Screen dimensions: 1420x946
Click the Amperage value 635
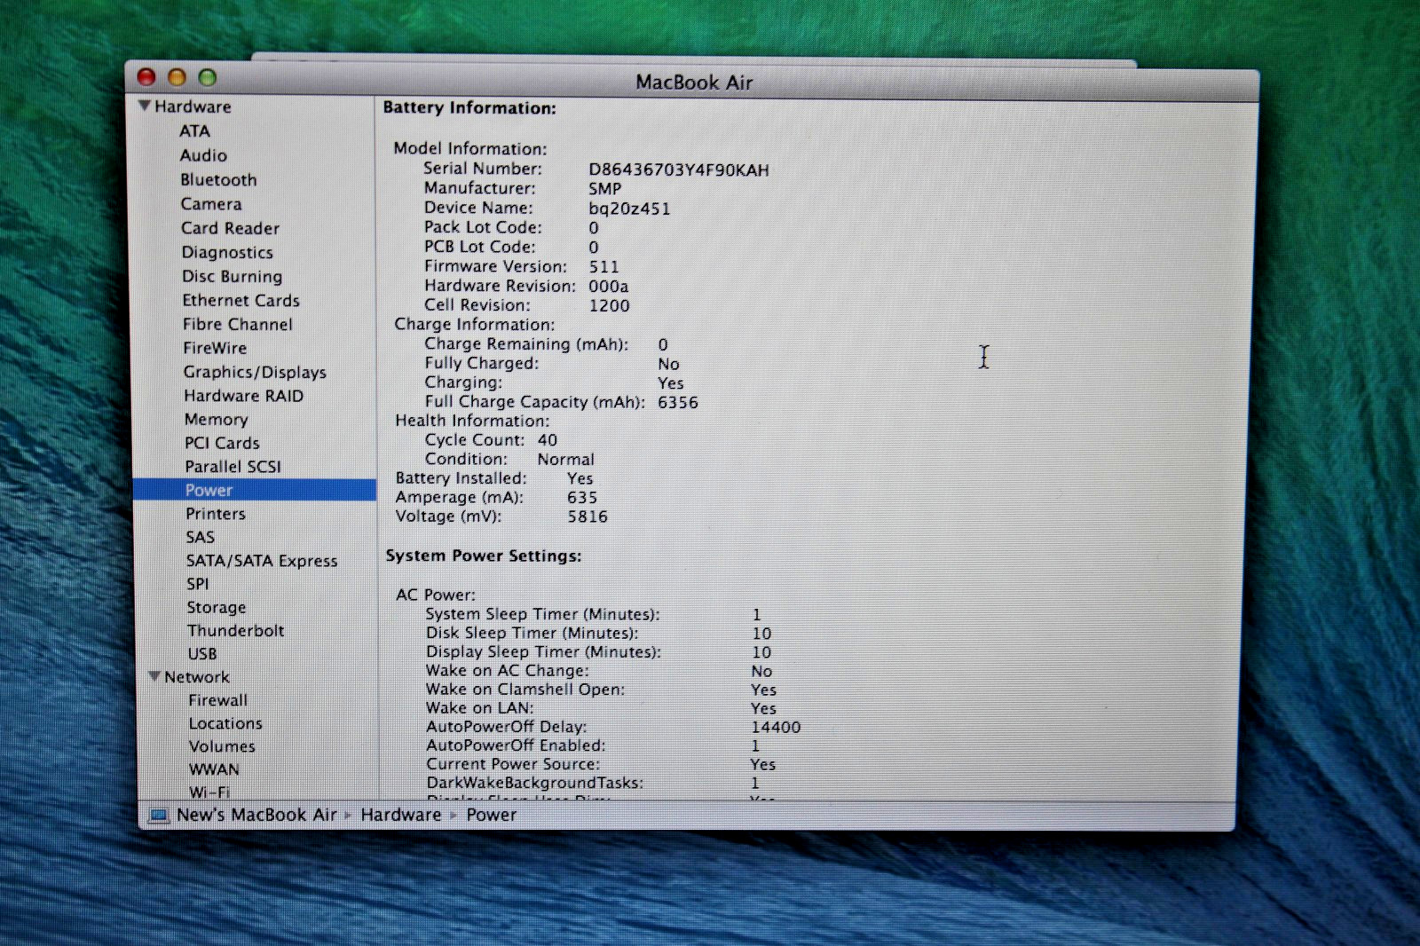tap(582, 498)
